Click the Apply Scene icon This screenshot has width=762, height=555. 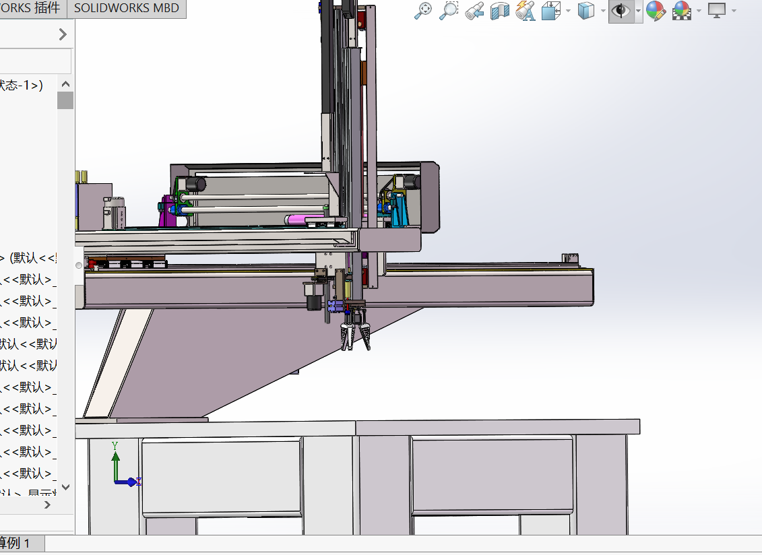tap(682, 11)
